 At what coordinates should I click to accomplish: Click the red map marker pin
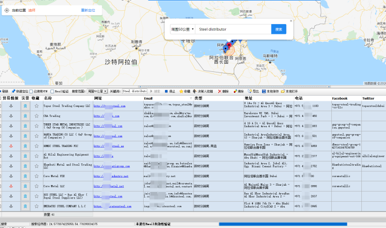tap(229, 45)
